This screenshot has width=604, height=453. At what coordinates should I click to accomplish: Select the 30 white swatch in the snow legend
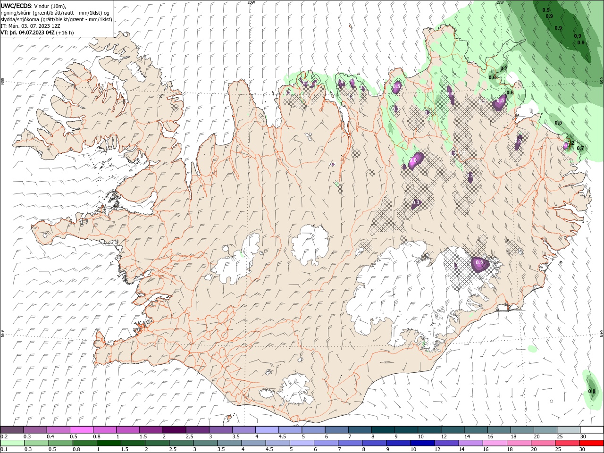click(591, 430)
